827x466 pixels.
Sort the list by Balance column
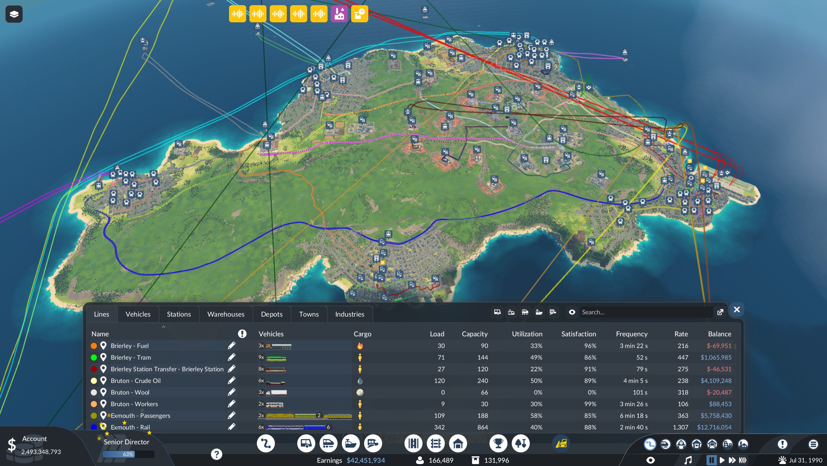coord(719,334)
